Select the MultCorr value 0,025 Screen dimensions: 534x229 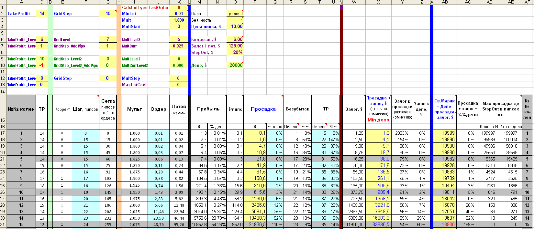click(x=179, y=46)
